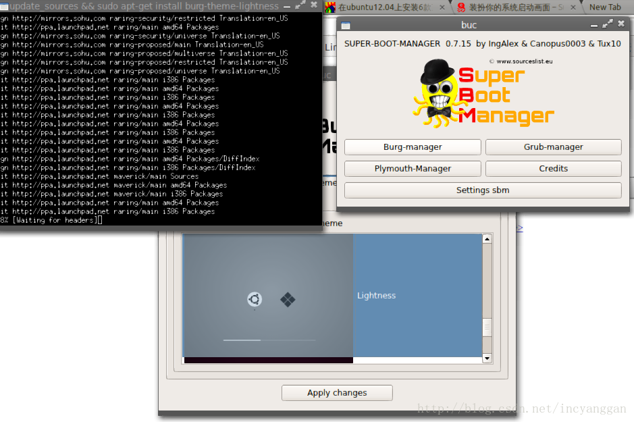Click the buc window menu icon
634x422 pixels.
pos(345,26)
